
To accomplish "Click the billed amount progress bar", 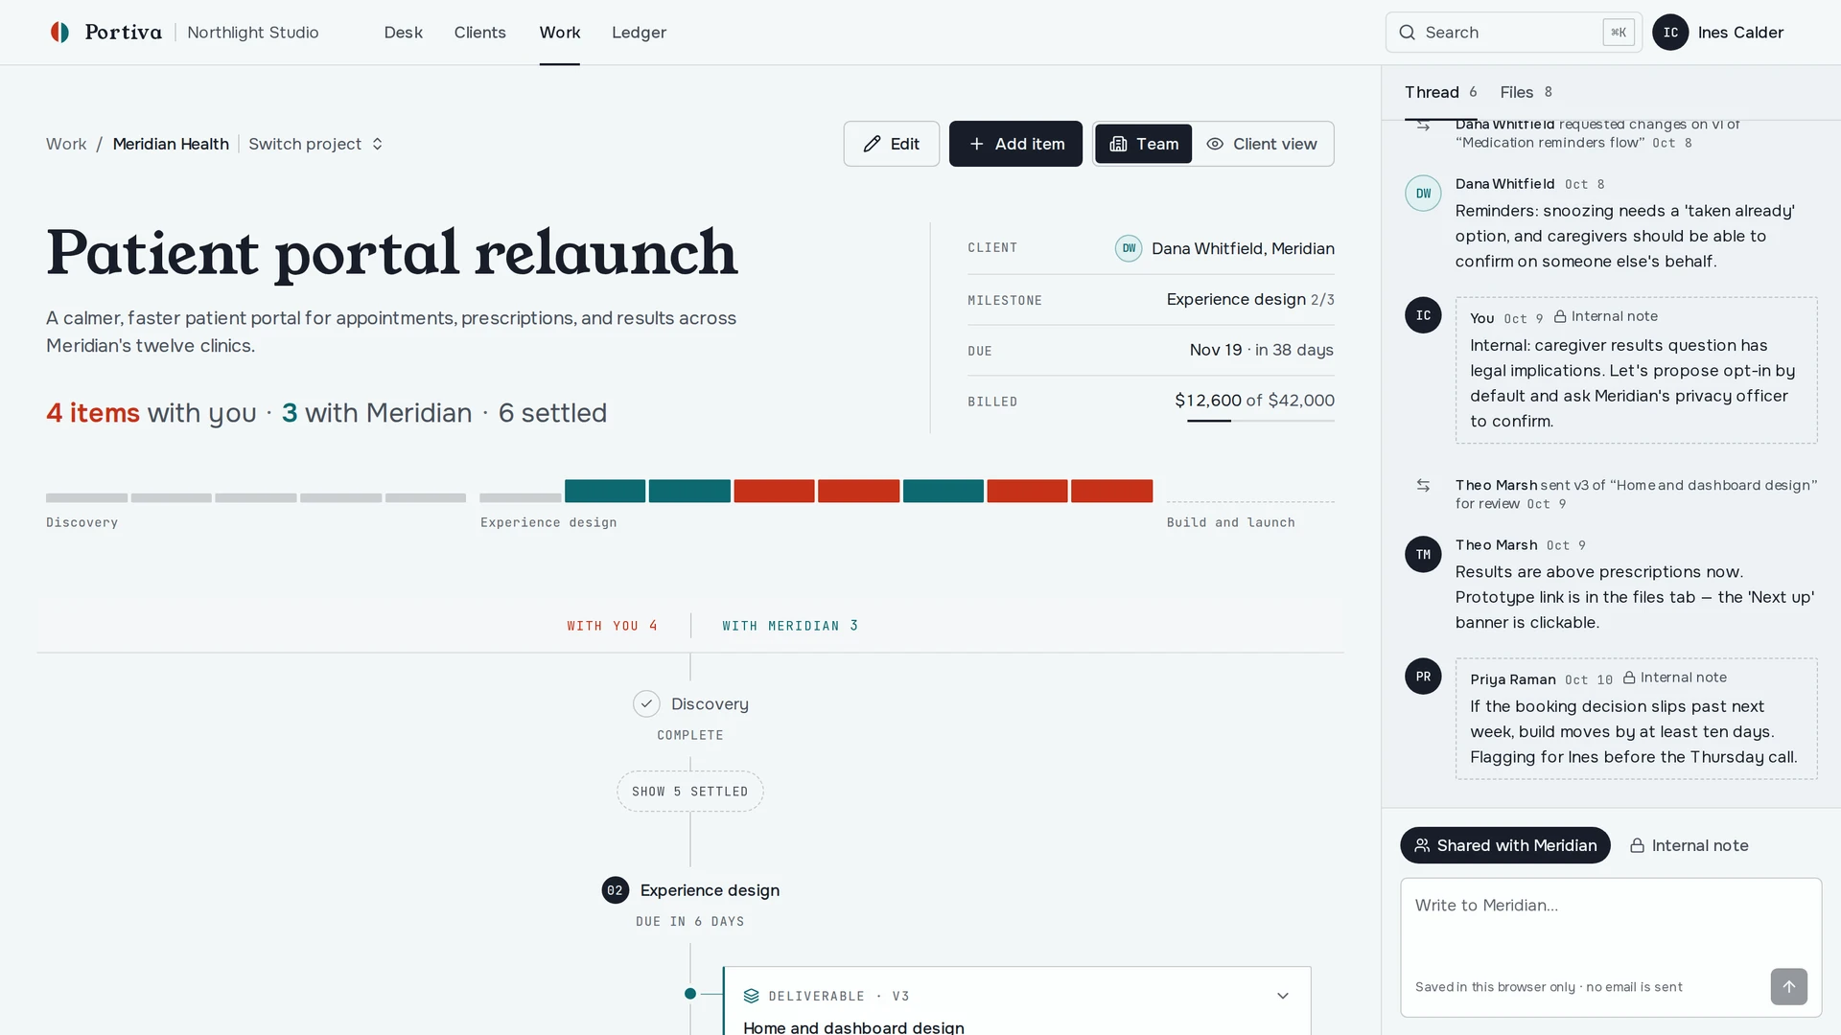I will coord(1260,421).
